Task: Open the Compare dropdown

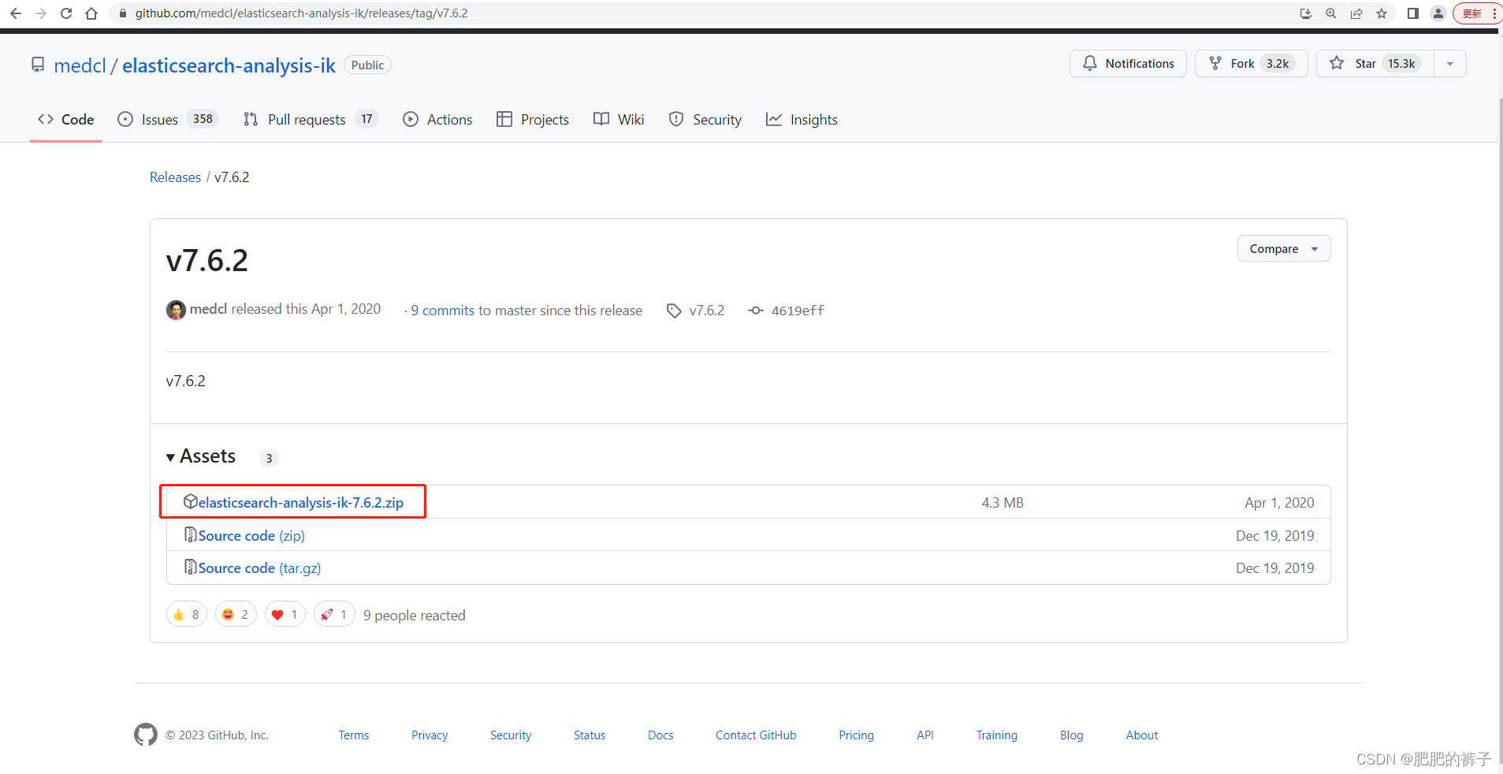Action: [1284, 248]
